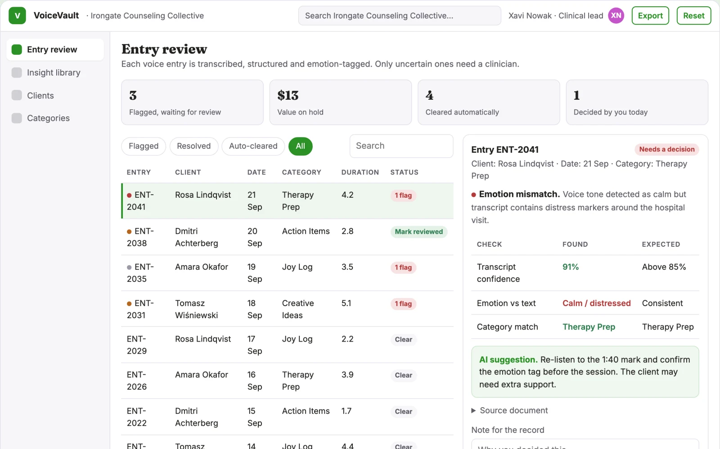720x449 pixels.
Task: Click the Entry review sidebar icon
Action: (17, 49)
